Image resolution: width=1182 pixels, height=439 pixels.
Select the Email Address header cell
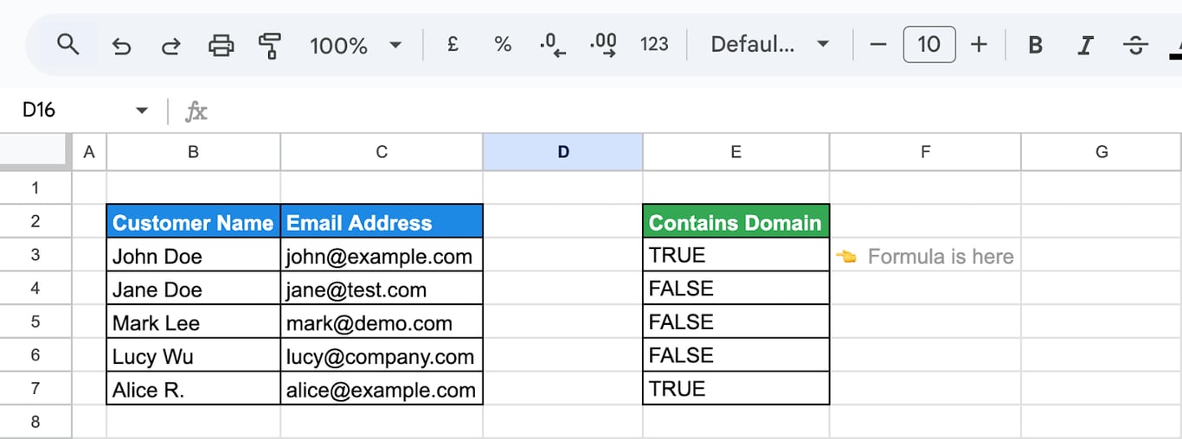382,222
